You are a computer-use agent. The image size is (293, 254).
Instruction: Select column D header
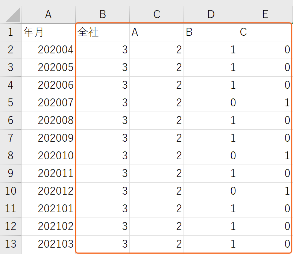pos(211,15)
